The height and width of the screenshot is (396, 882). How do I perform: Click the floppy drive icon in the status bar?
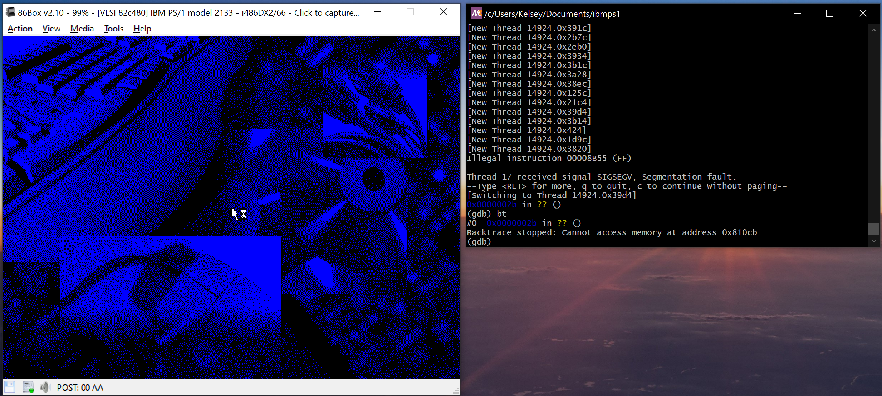point(10,387)
